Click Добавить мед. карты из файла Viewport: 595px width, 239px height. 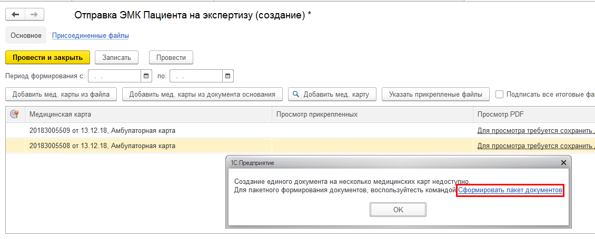(x=61, y=95)
